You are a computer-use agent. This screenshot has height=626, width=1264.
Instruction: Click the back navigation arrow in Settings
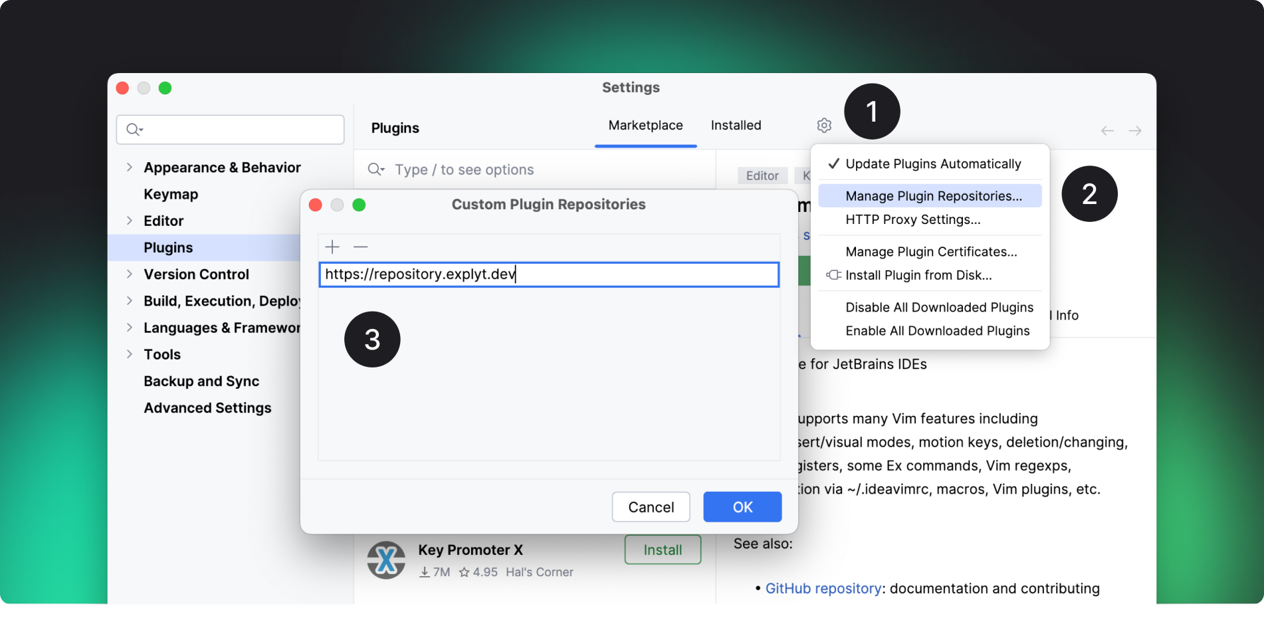click(1107, 131)
